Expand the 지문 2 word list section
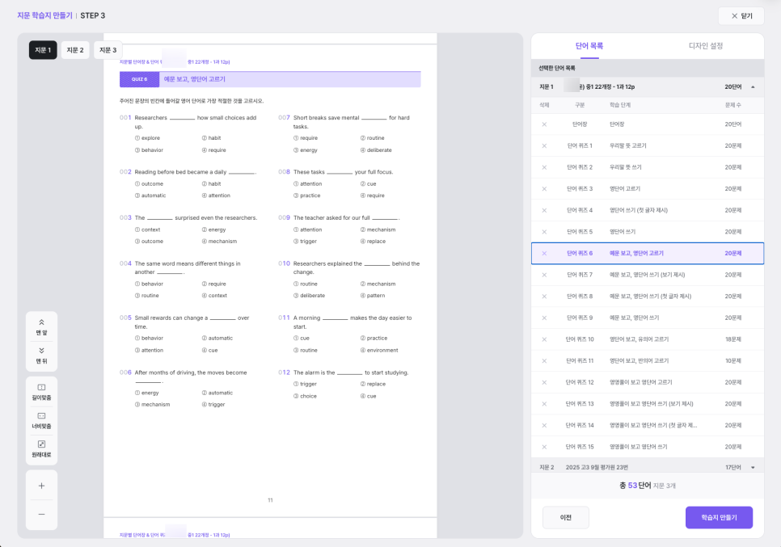This screenshot has height=547, width=781. click(x=753, y=467)
